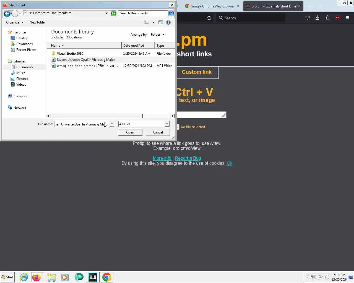Viewport: 354px width, 283px height.
Task: Select Recent Places in Favorites
Action: click(x=26, y=50)
